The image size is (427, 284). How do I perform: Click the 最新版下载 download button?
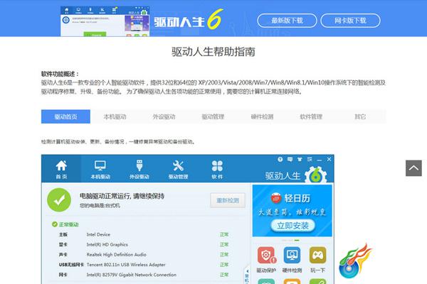pyautogui.click(x=287, y=21)
